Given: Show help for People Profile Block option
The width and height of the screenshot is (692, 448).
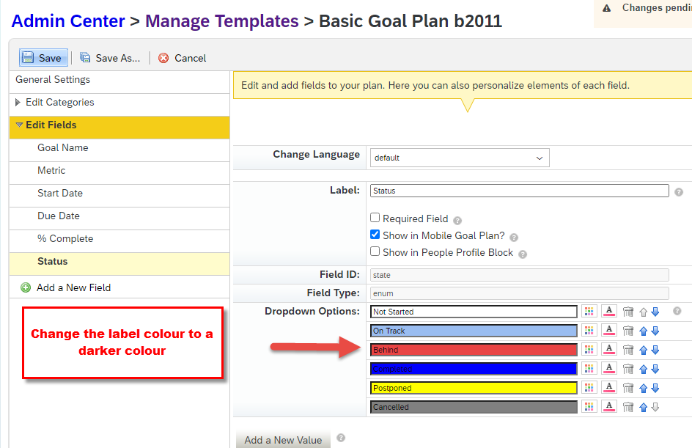Looking at the screenshot, I should (523, 254).
